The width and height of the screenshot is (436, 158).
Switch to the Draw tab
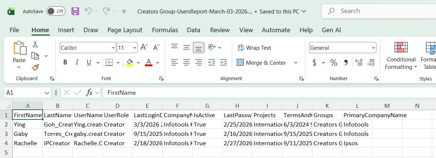coord(91,30)
